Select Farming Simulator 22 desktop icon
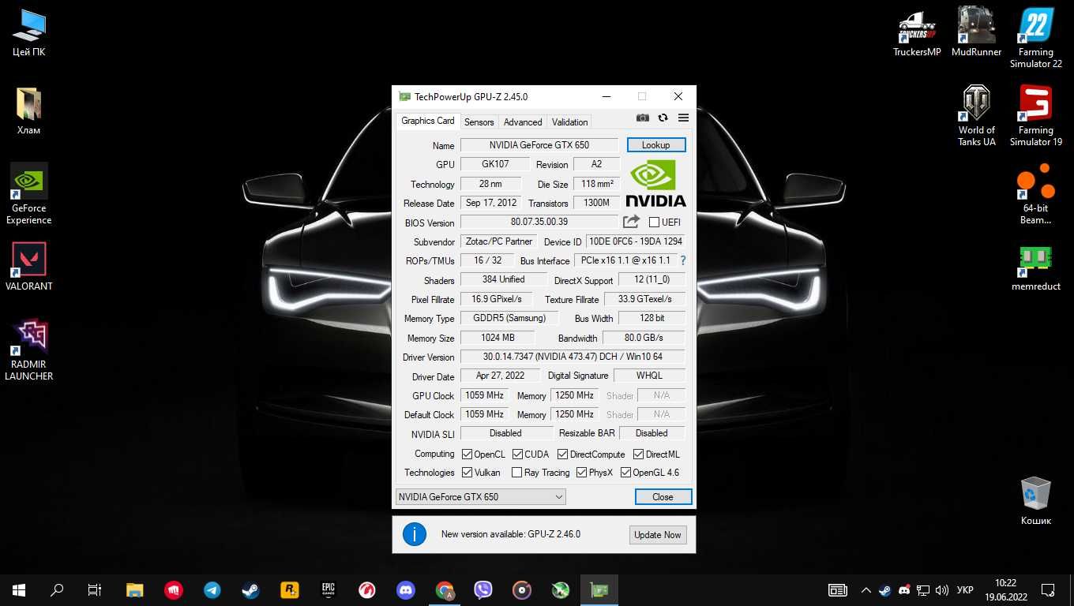Viewport: 1074px width, 606px height. point(1035,38)
